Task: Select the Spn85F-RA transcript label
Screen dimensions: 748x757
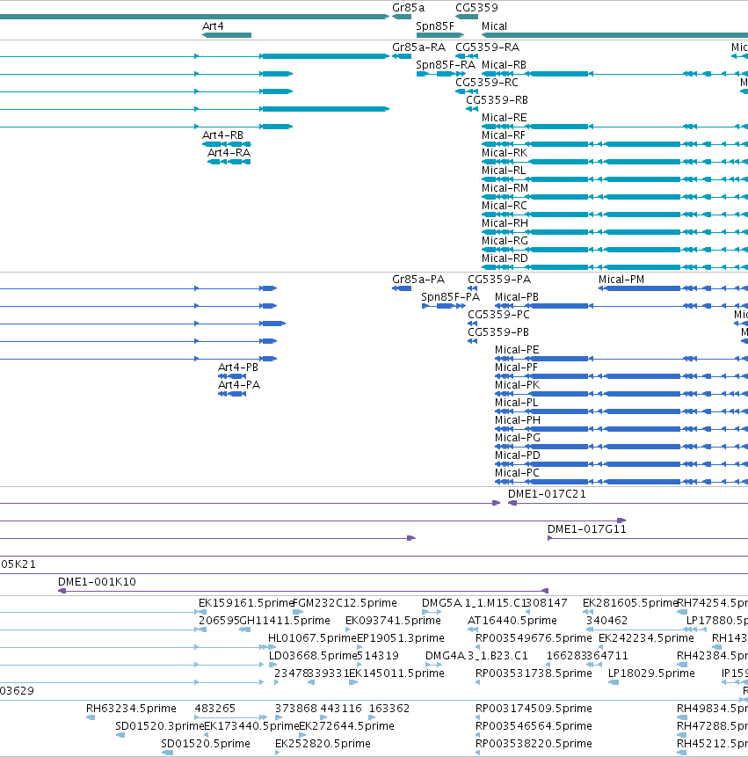Action: coord(446,65)
